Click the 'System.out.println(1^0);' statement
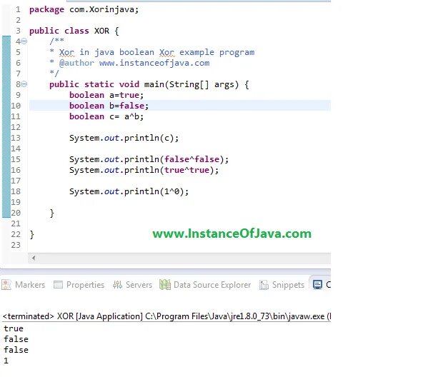Viewport: 433px width, 377px height. point(129,191)
